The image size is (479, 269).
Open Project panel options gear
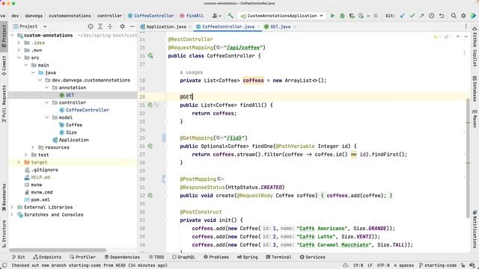tap(122, 27)
